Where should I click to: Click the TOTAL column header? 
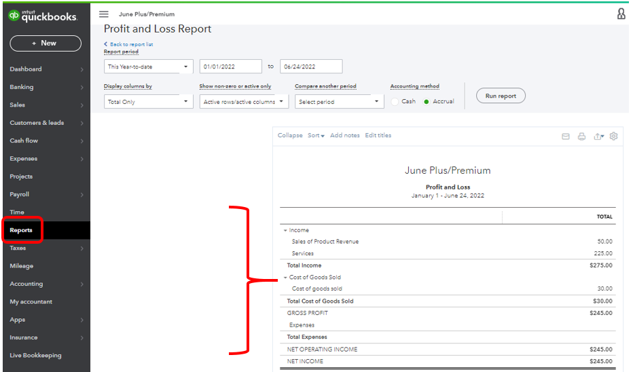[x=604, y=217]
